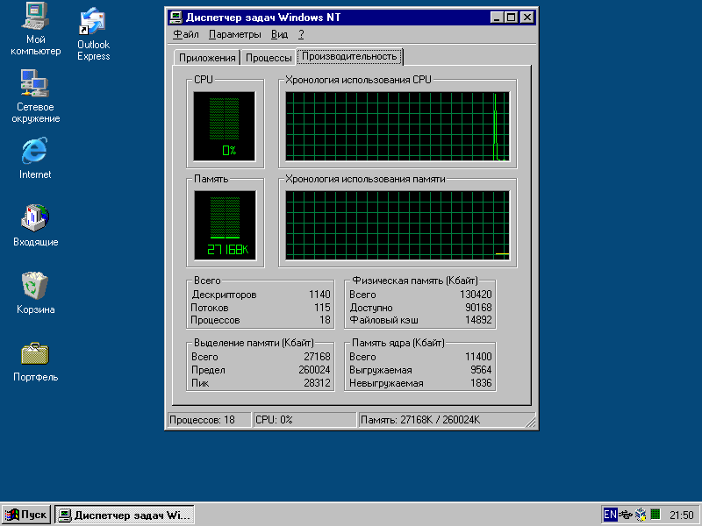Click the Пик value 28312

[317, 383]
